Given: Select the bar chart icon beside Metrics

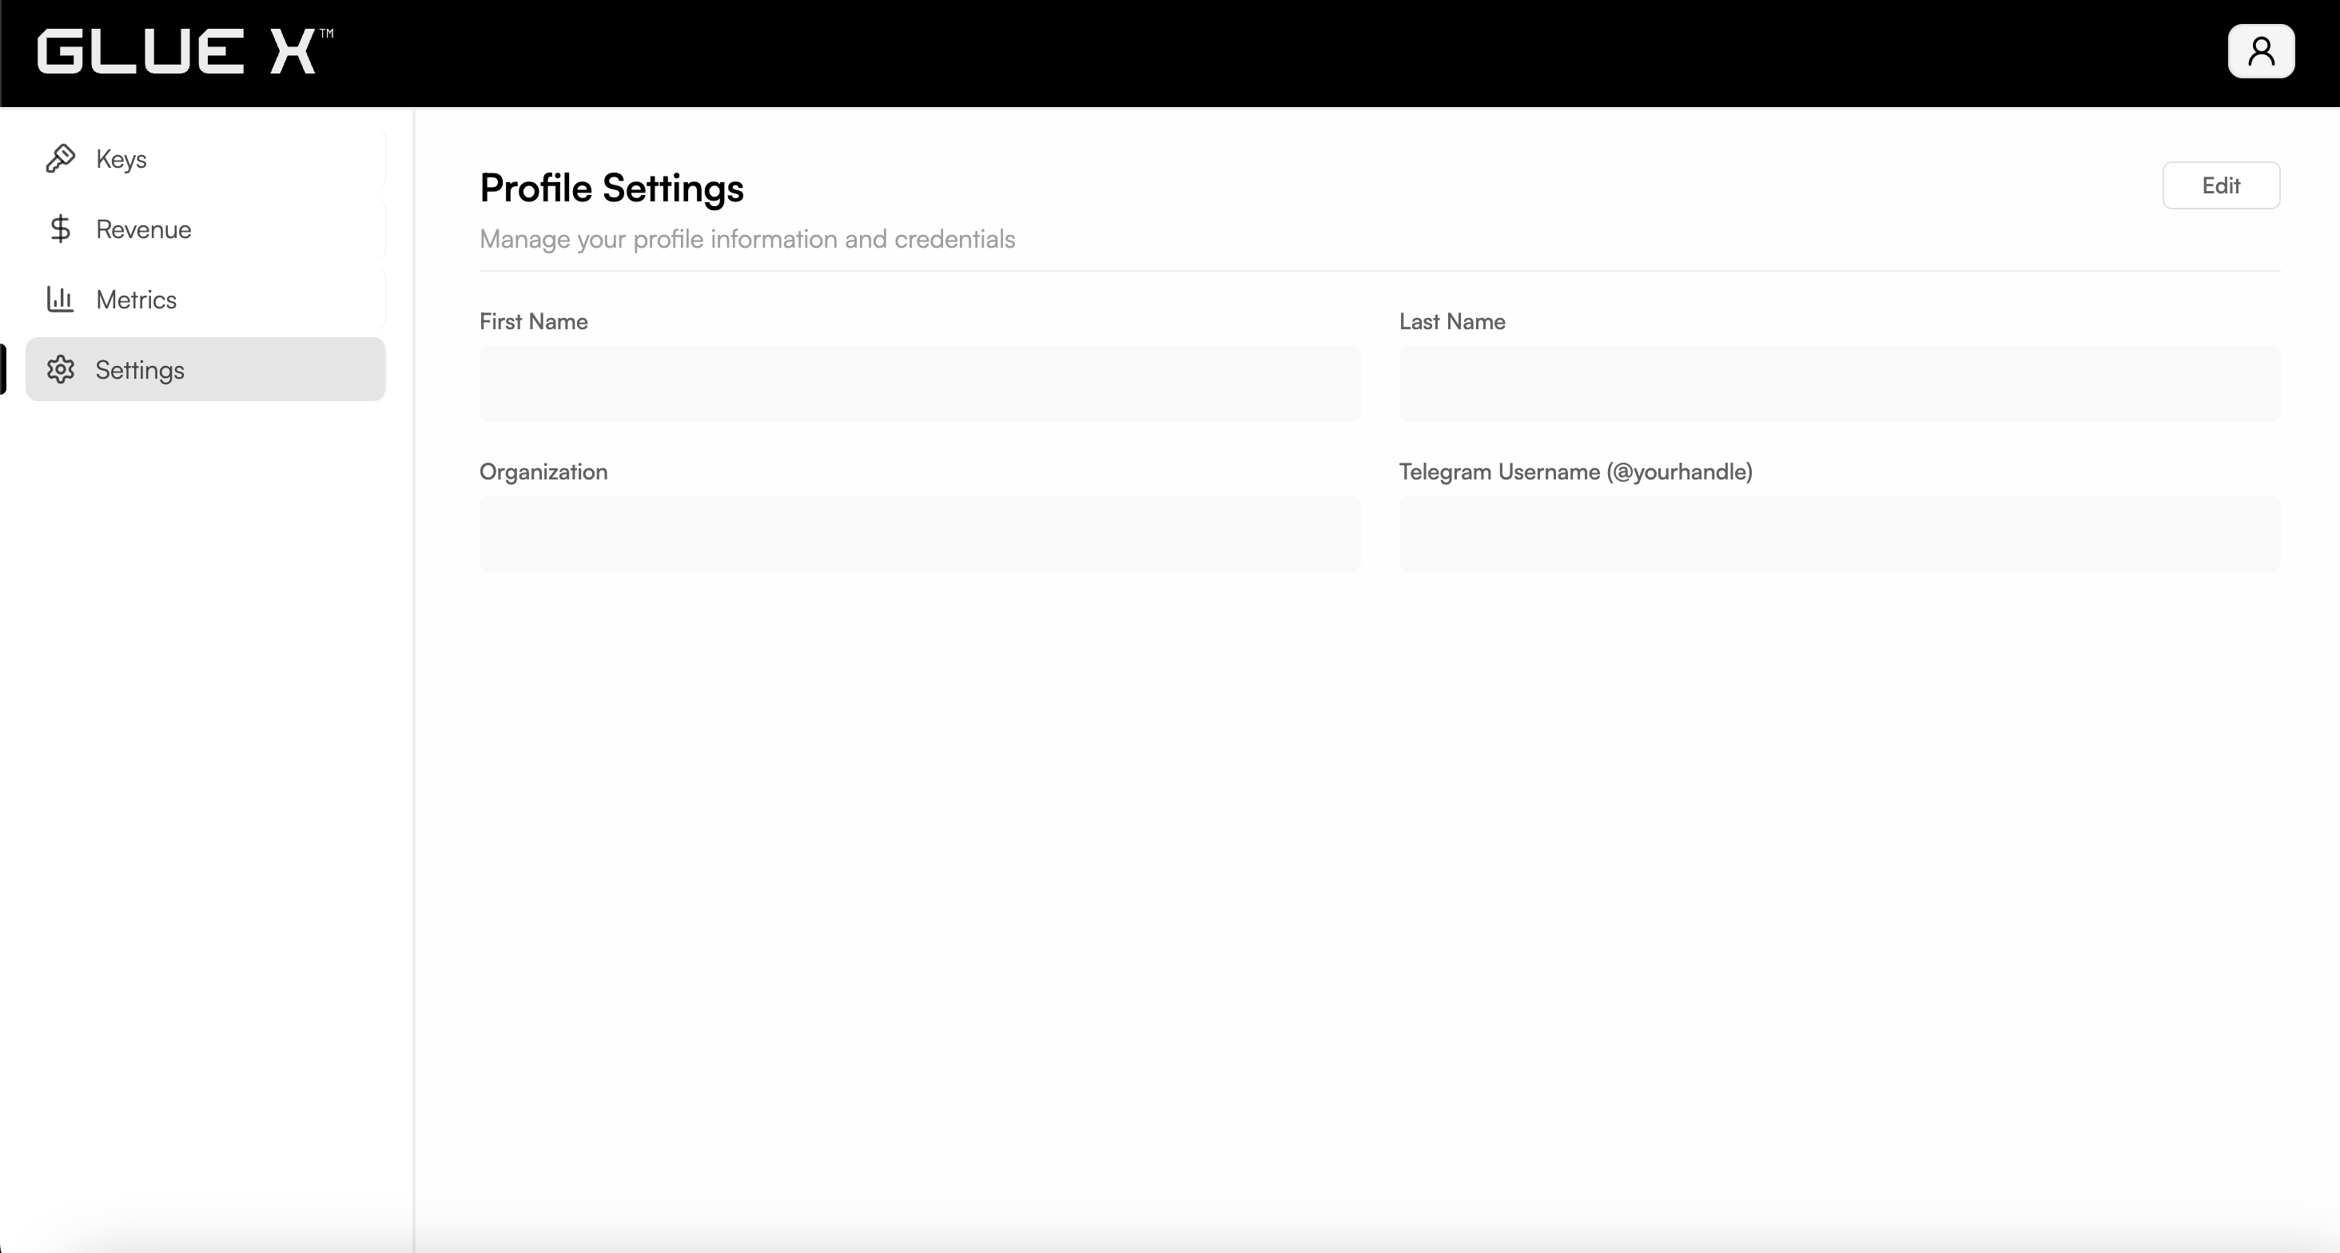Looking at the screenshot, I should click(x=60, y=299).
